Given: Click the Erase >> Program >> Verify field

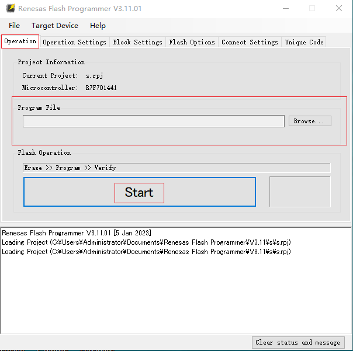Looking at the screenshot, I should tap(176, 168).
